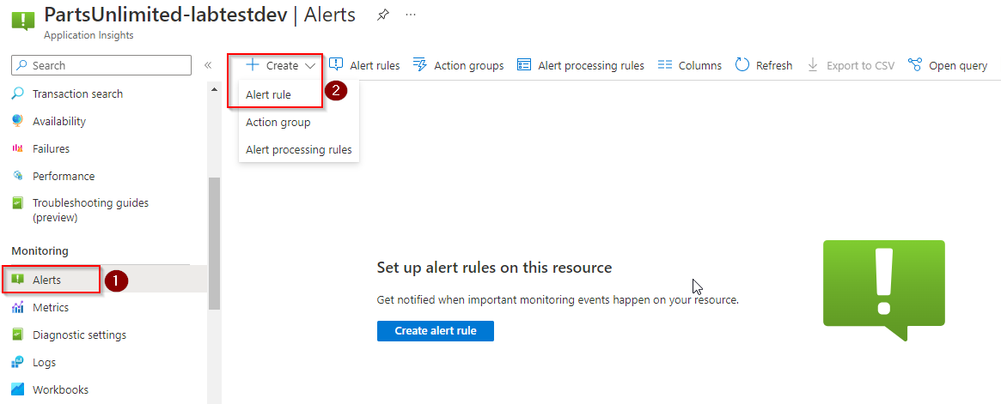
Task: Select Alert rule from Create menu
Action: coord(268,95)
